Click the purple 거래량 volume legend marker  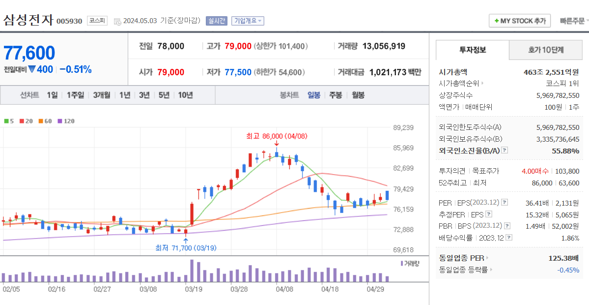(x=402, y=263)
